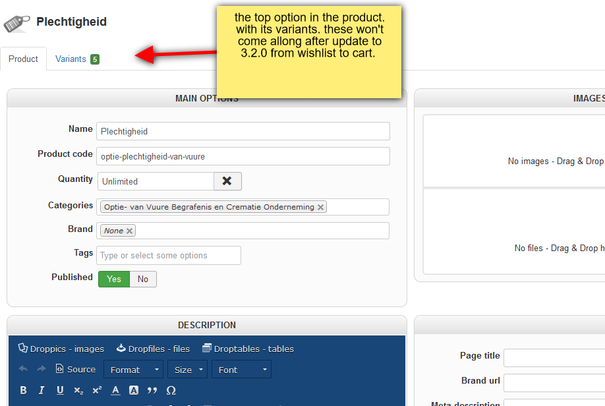This screenshot has width=605, height=406.
Task: Toggle bold formatting
Action: [x=23, y=390]
